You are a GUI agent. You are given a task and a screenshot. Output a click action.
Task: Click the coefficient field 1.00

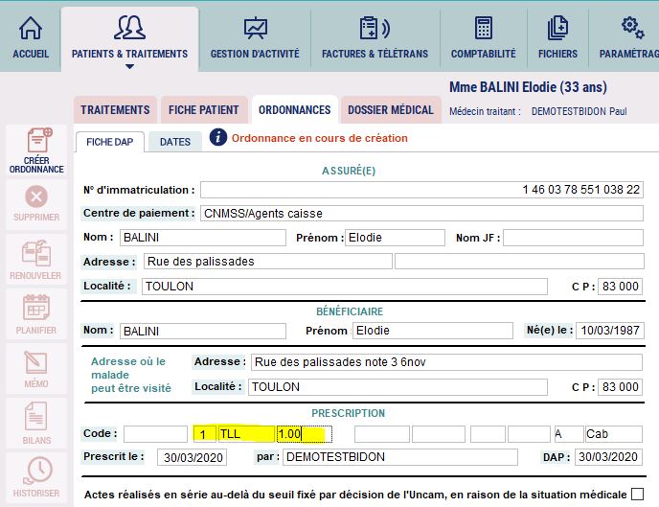[x=305, y=434]
